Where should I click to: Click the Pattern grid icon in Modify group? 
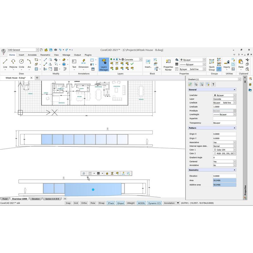(56, 69)
